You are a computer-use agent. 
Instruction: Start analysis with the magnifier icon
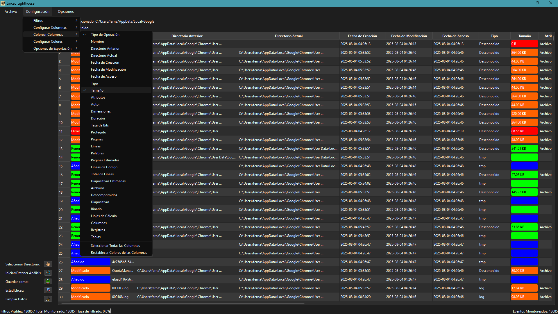click(x=48, y=273)
